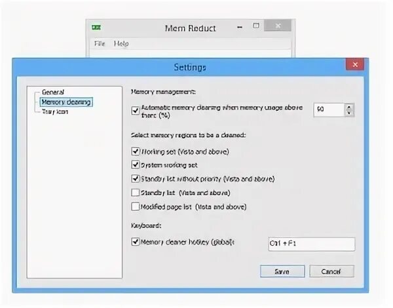Viewport: 393px width, 308px height.
Task: Click the Mem Reduct app icon in title bar
Action: (96, 27)
